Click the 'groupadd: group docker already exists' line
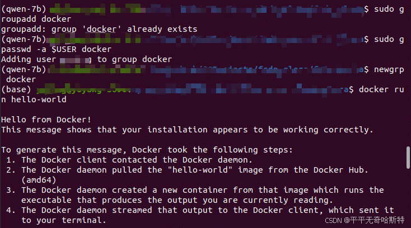 [99, 29]
